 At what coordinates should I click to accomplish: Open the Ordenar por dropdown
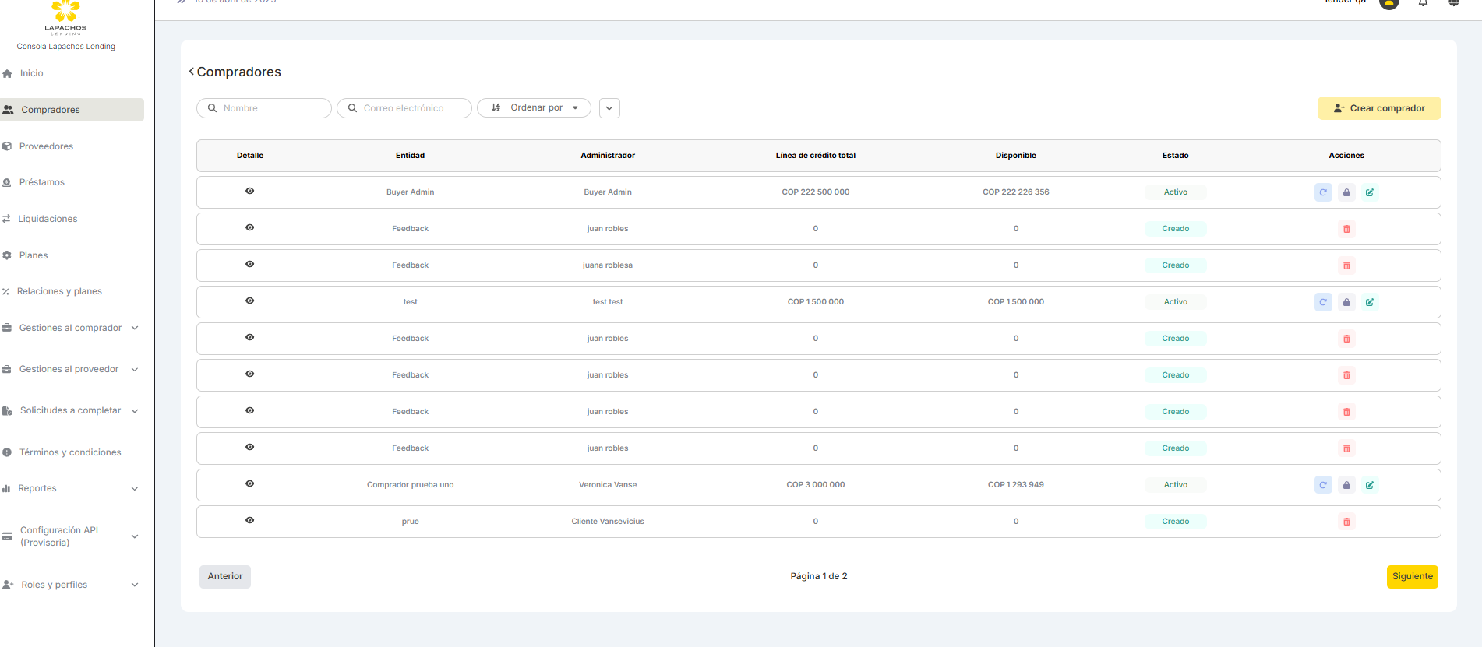click(x=534, y=108)
